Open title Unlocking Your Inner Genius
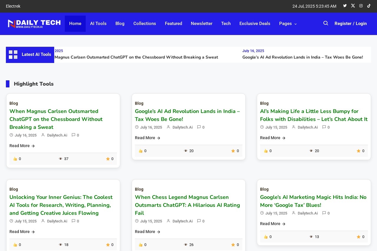This screenshot has height=251, width=377. pyautogui.click(x=61, y=205)
